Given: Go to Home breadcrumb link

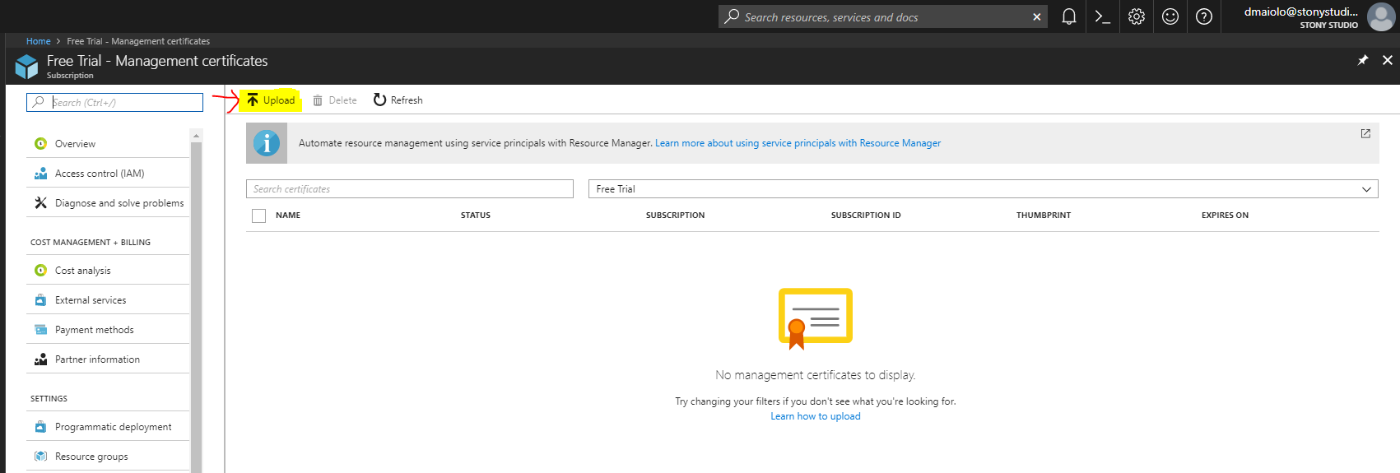Looking at the screenshot, I should click(x=38, y=41).
